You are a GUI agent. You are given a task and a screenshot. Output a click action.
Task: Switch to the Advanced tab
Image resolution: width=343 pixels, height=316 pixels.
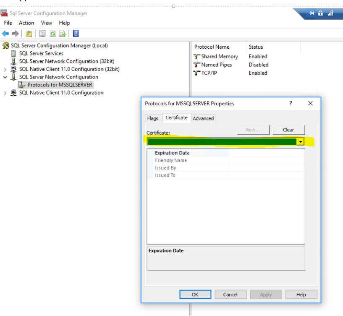pos(203,118)
